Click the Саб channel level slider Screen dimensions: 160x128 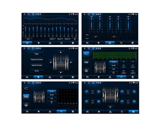pyautogui.click(x=128, y=25)
